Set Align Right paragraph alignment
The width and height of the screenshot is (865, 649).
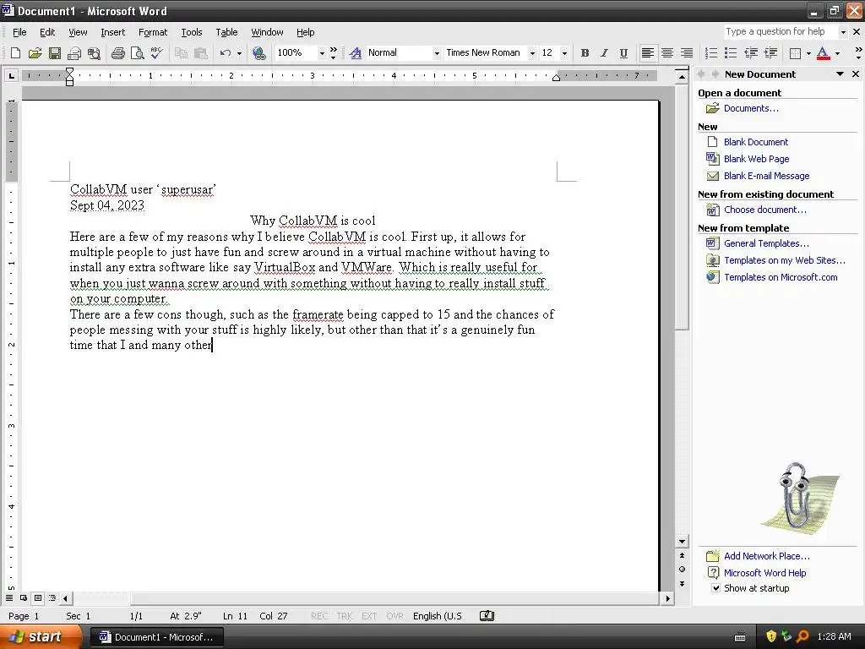tap(687, 53)
